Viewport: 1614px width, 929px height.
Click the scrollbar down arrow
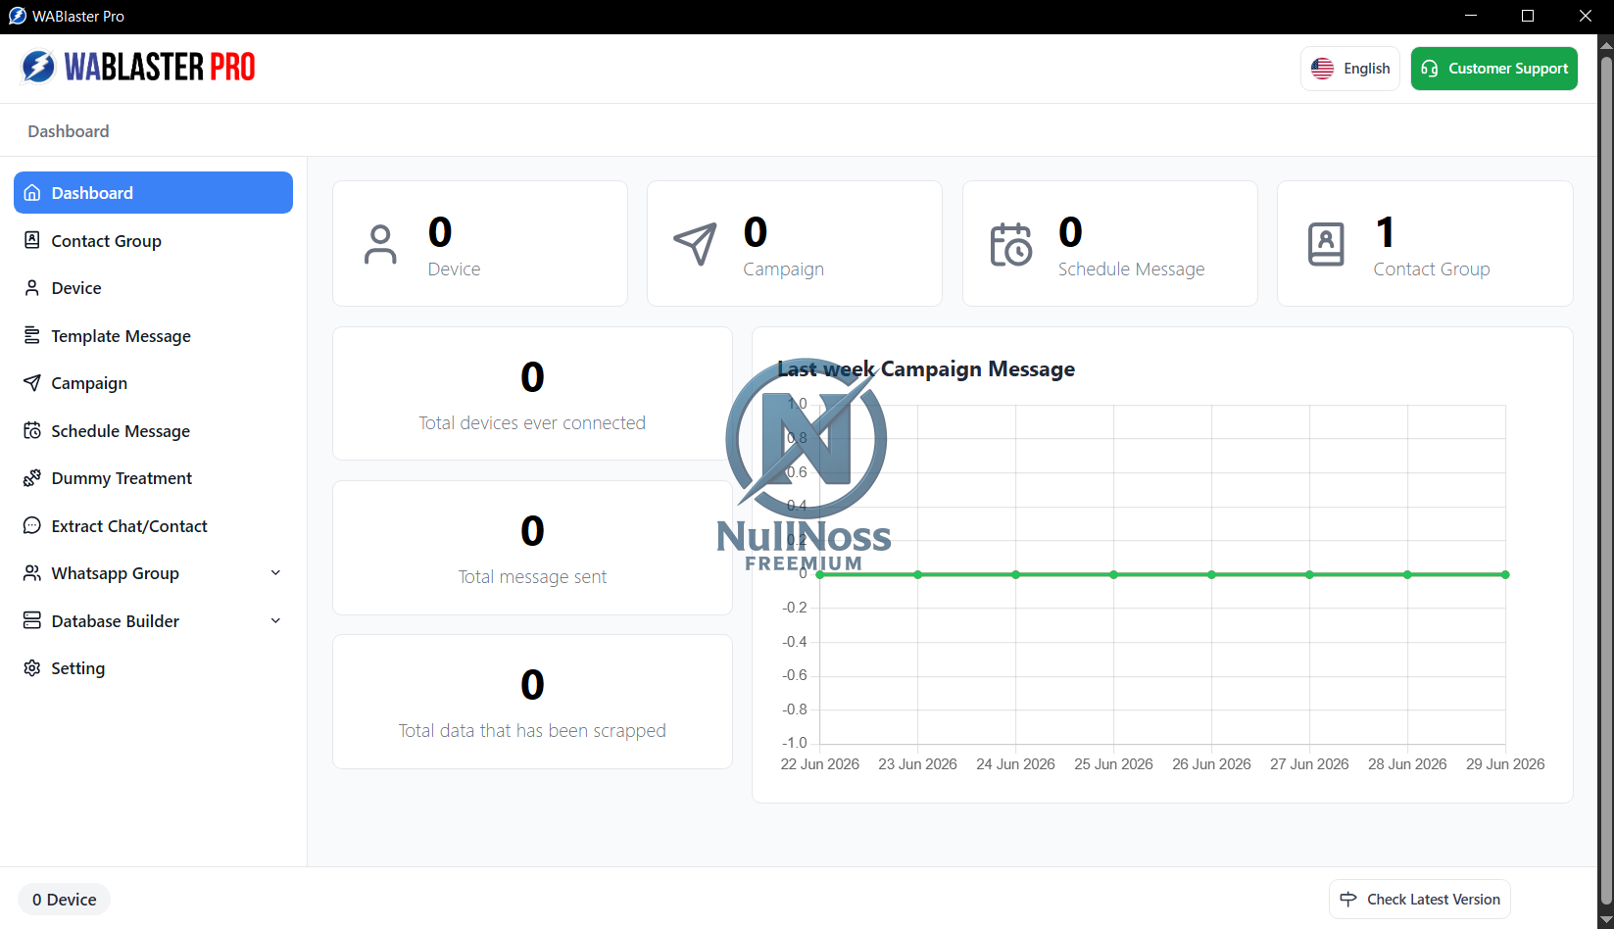point(1606,919)
